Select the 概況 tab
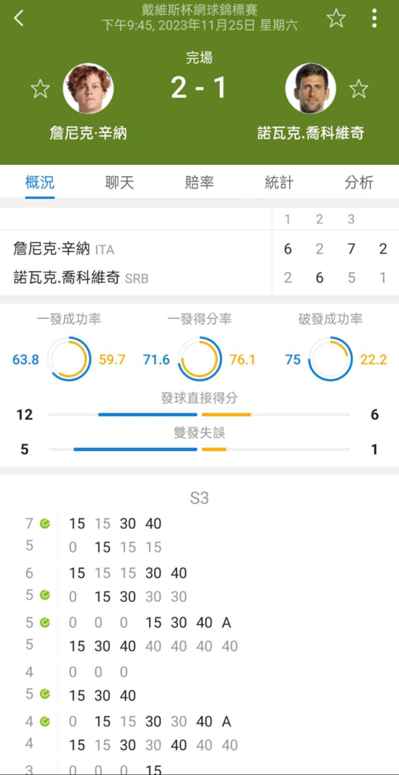Viewport: 399px width, 775px height. pos(40,182)
